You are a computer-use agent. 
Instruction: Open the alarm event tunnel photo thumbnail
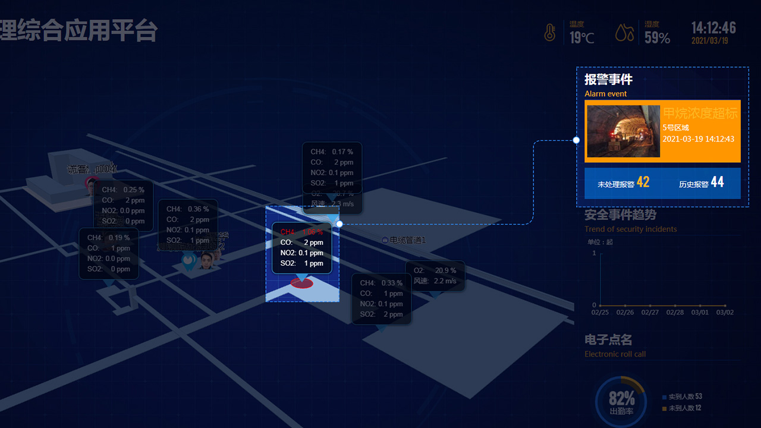(624, 131)
